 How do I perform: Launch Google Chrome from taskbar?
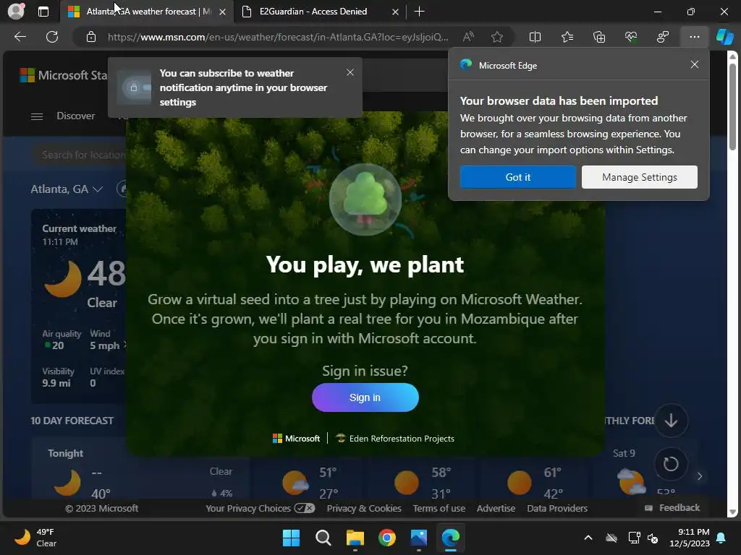pos(387,538)
